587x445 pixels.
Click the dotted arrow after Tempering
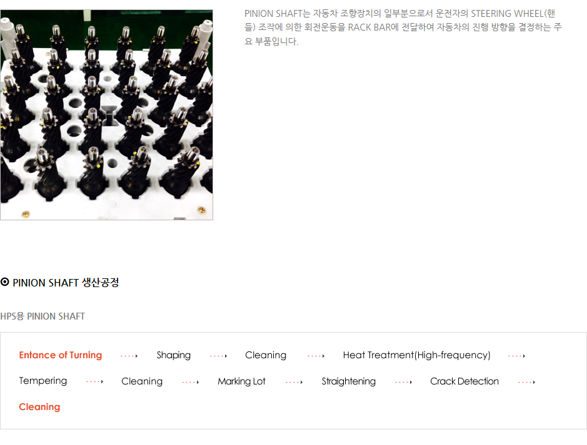(x=95, y=382)
